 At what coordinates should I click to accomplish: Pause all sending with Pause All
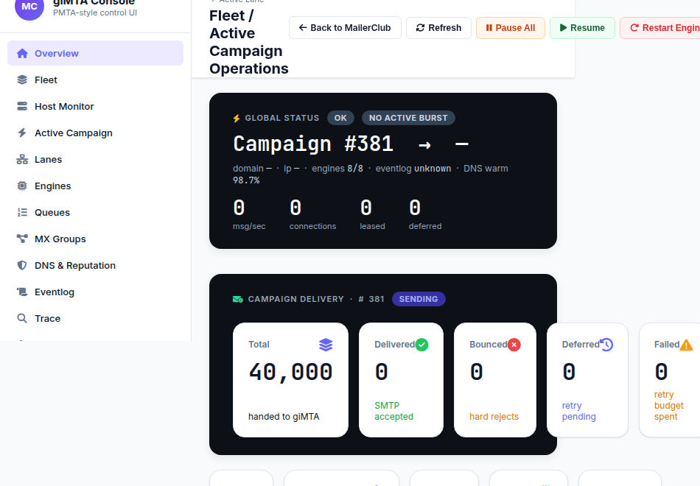[511, 28]
